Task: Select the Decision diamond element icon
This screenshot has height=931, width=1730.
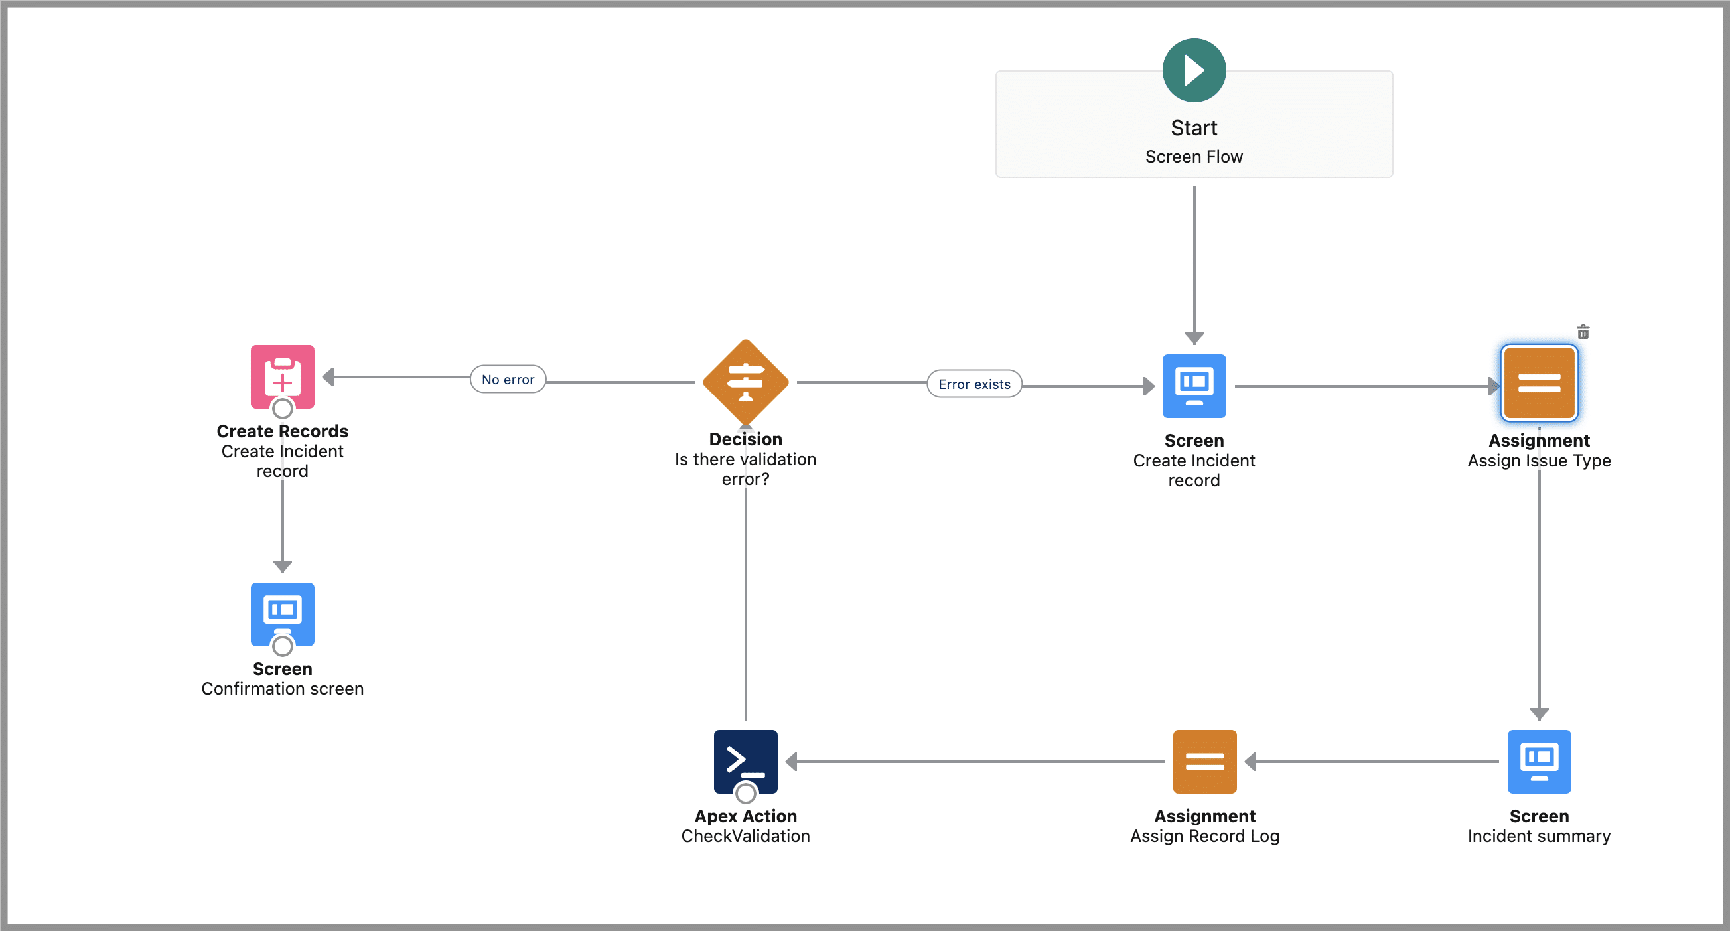Action: pos(745,382)
